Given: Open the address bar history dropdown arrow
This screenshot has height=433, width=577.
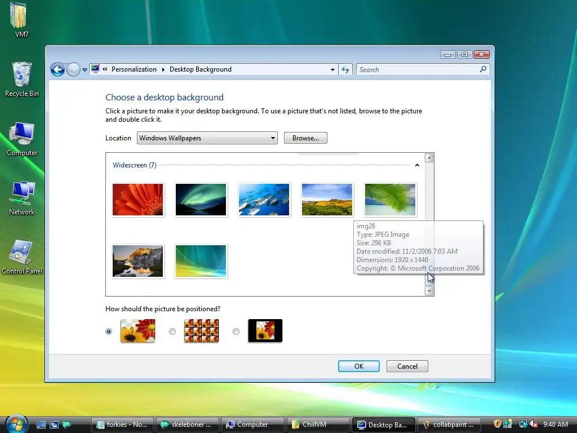Looking at the screenshot, I should pyautogui.click(x=332, y=69).
